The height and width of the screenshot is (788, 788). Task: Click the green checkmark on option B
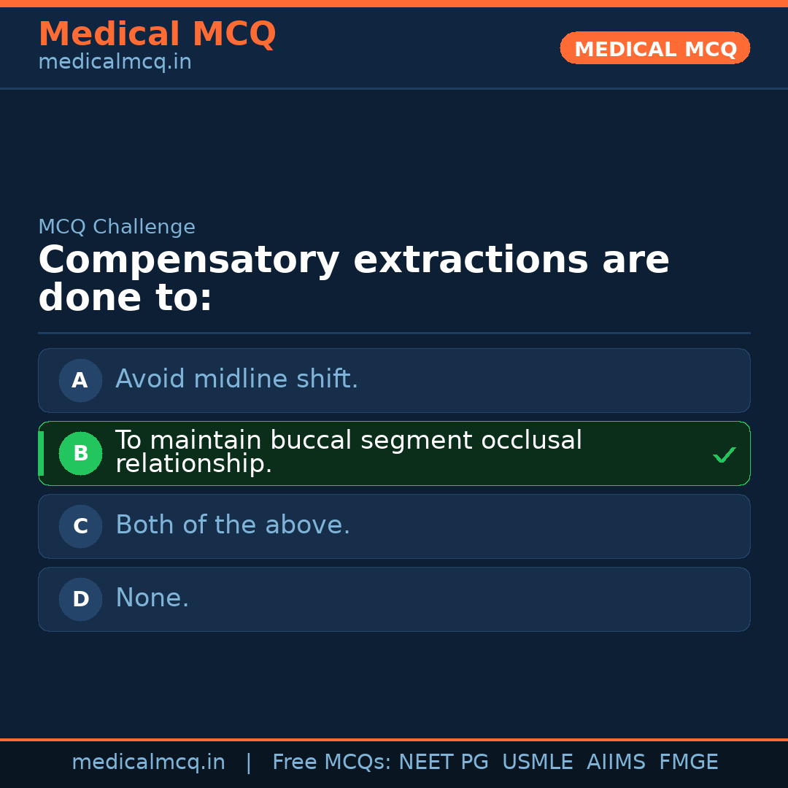coord(724,455)
